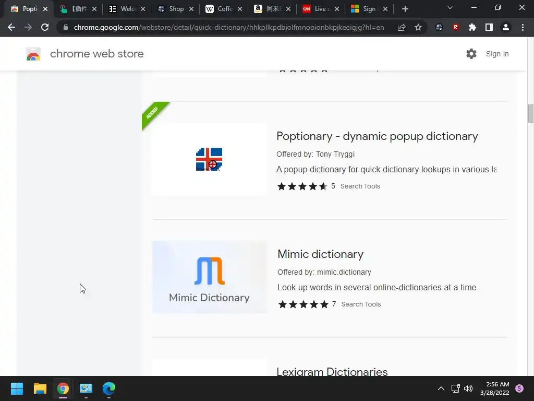
Task: Click Poptionary's star rating
Action: click(302, 186)
